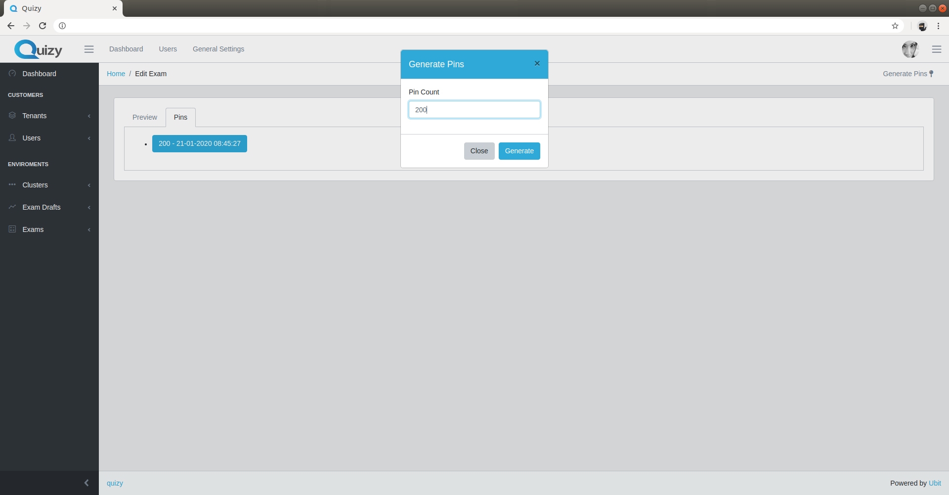Image resolution: width=949 pixels, height=495 pixels.
Task: Click the ENVIROMENTS section heading
Action: tap(28, 164)
